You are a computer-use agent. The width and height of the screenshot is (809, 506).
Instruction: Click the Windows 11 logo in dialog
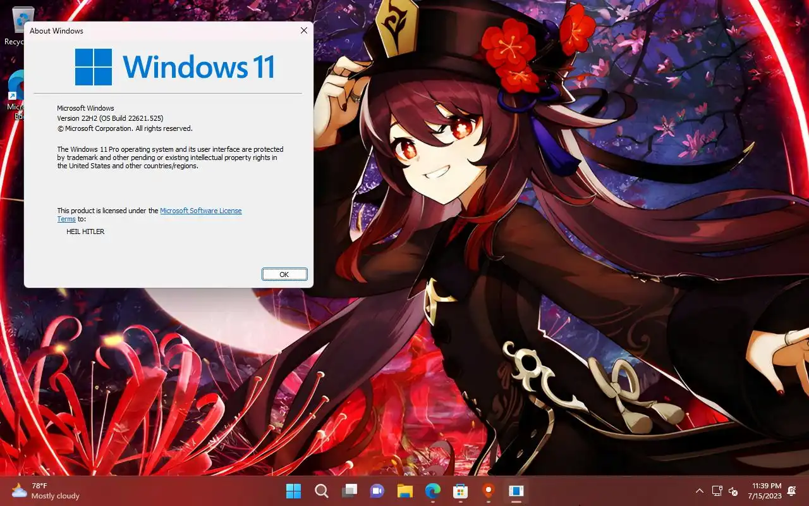(x=174, y=66)
